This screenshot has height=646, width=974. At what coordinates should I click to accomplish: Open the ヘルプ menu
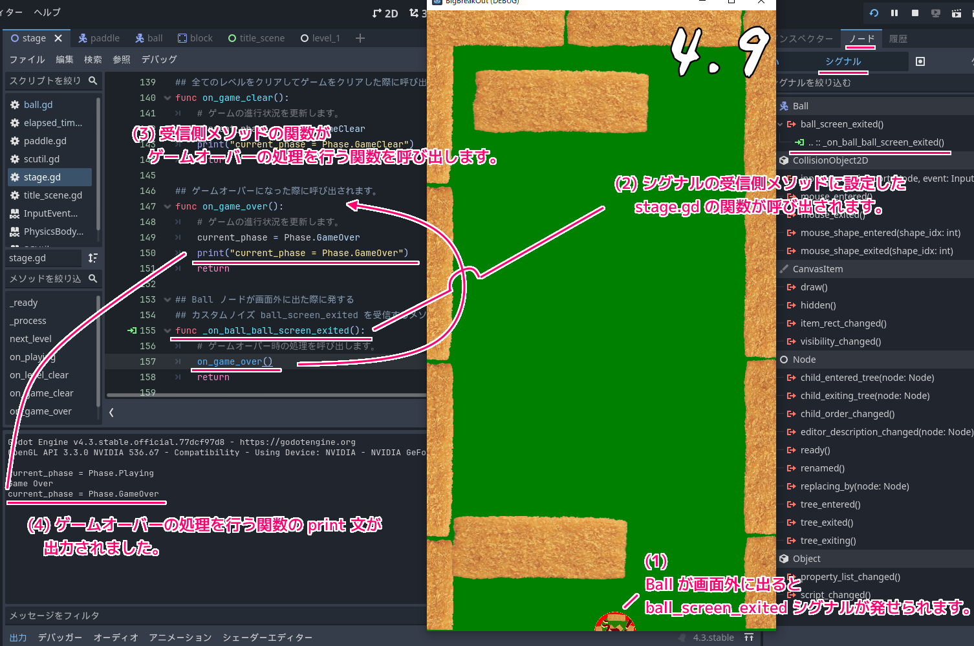47,12
